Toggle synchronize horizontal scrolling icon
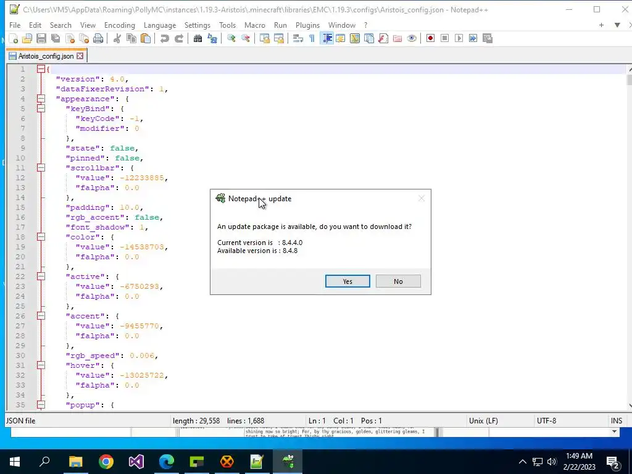Screen dimensions: 632x474 (278, 39)
